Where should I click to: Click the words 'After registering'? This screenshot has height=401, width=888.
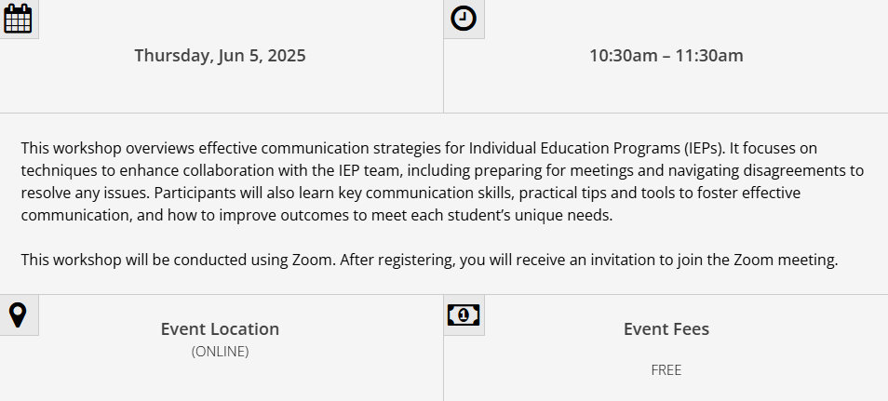pyautogui.click(x=397, y=261)
